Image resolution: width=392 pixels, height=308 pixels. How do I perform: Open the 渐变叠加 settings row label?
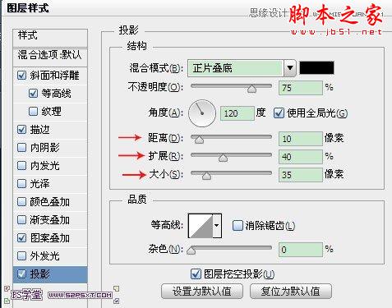click(x=49, y=220)
